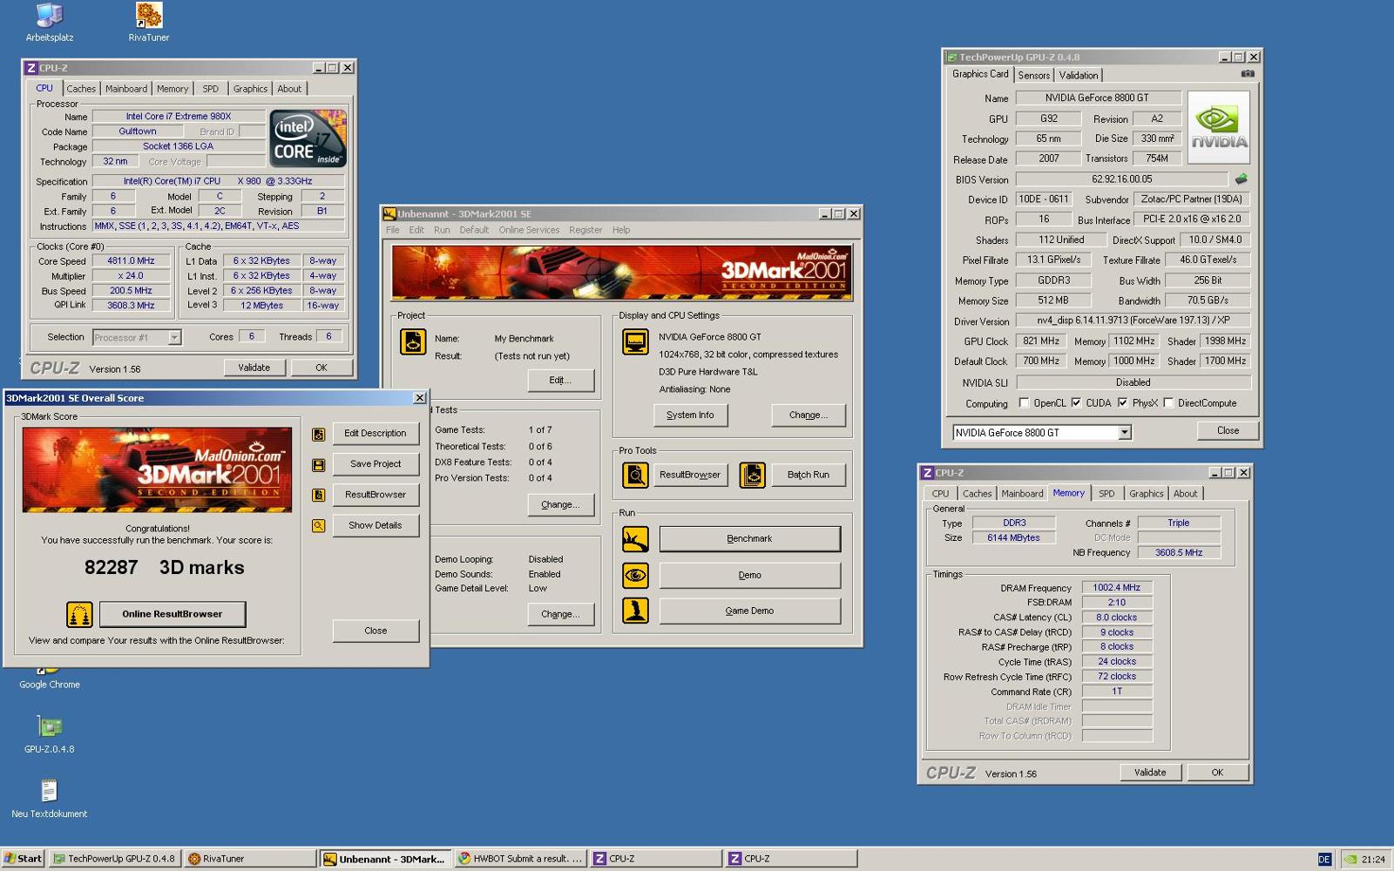The width and height of the screenshot is (1394, 871).
Task: Click the Edit Description icon in Overall Score
Action: point(319,434)
